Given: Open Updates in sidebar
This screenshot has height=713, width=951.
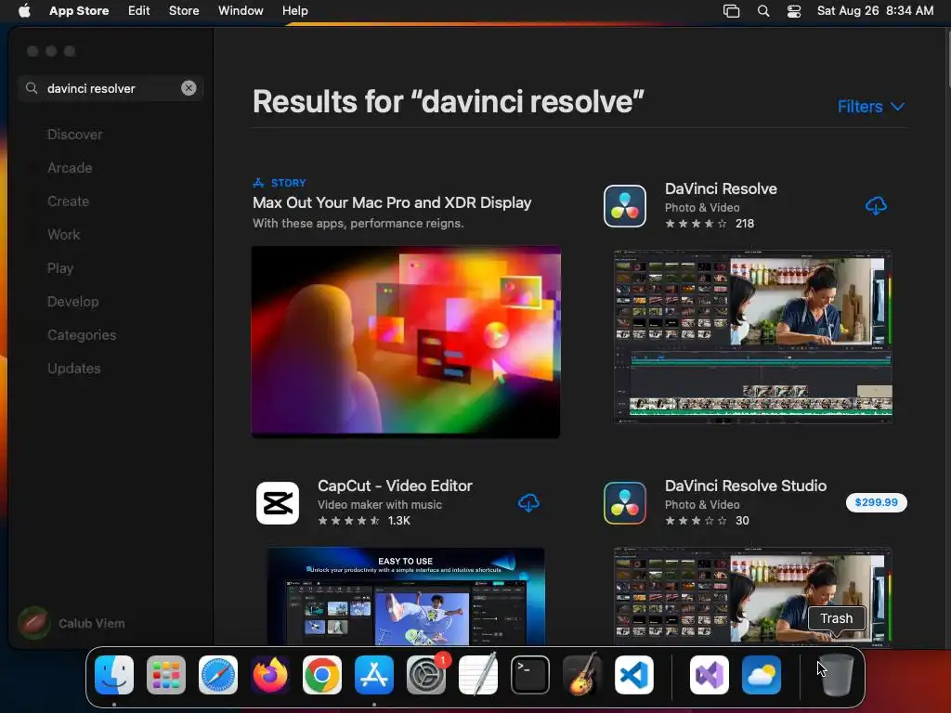Looking at the screenshot, I should 74,368.
